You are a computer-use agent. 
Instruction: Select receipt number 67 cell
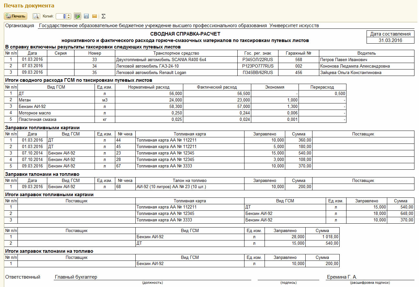click(x=125, y=166)
